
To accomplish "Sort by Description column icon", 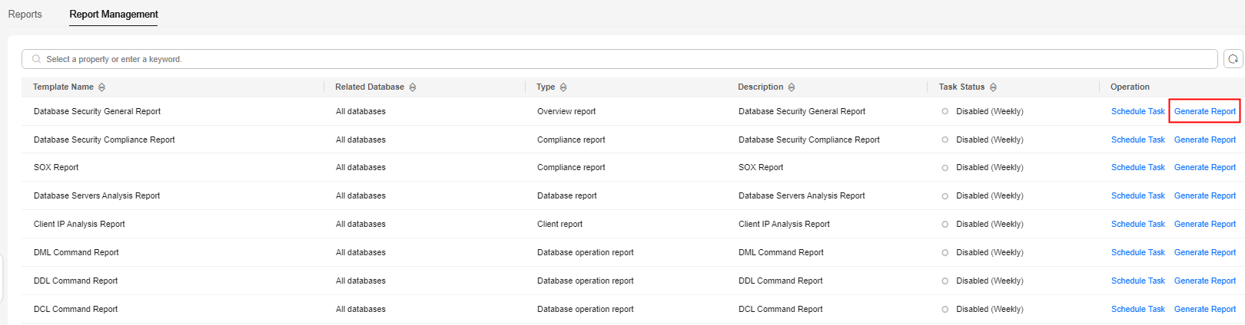I will 792,87.
